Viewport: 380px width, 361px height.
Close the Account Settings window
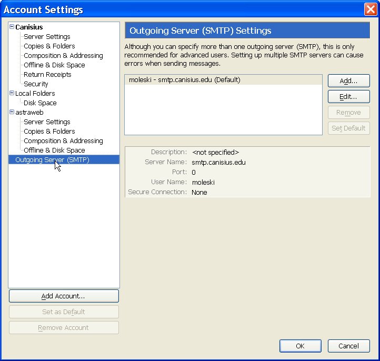[371, 9]
